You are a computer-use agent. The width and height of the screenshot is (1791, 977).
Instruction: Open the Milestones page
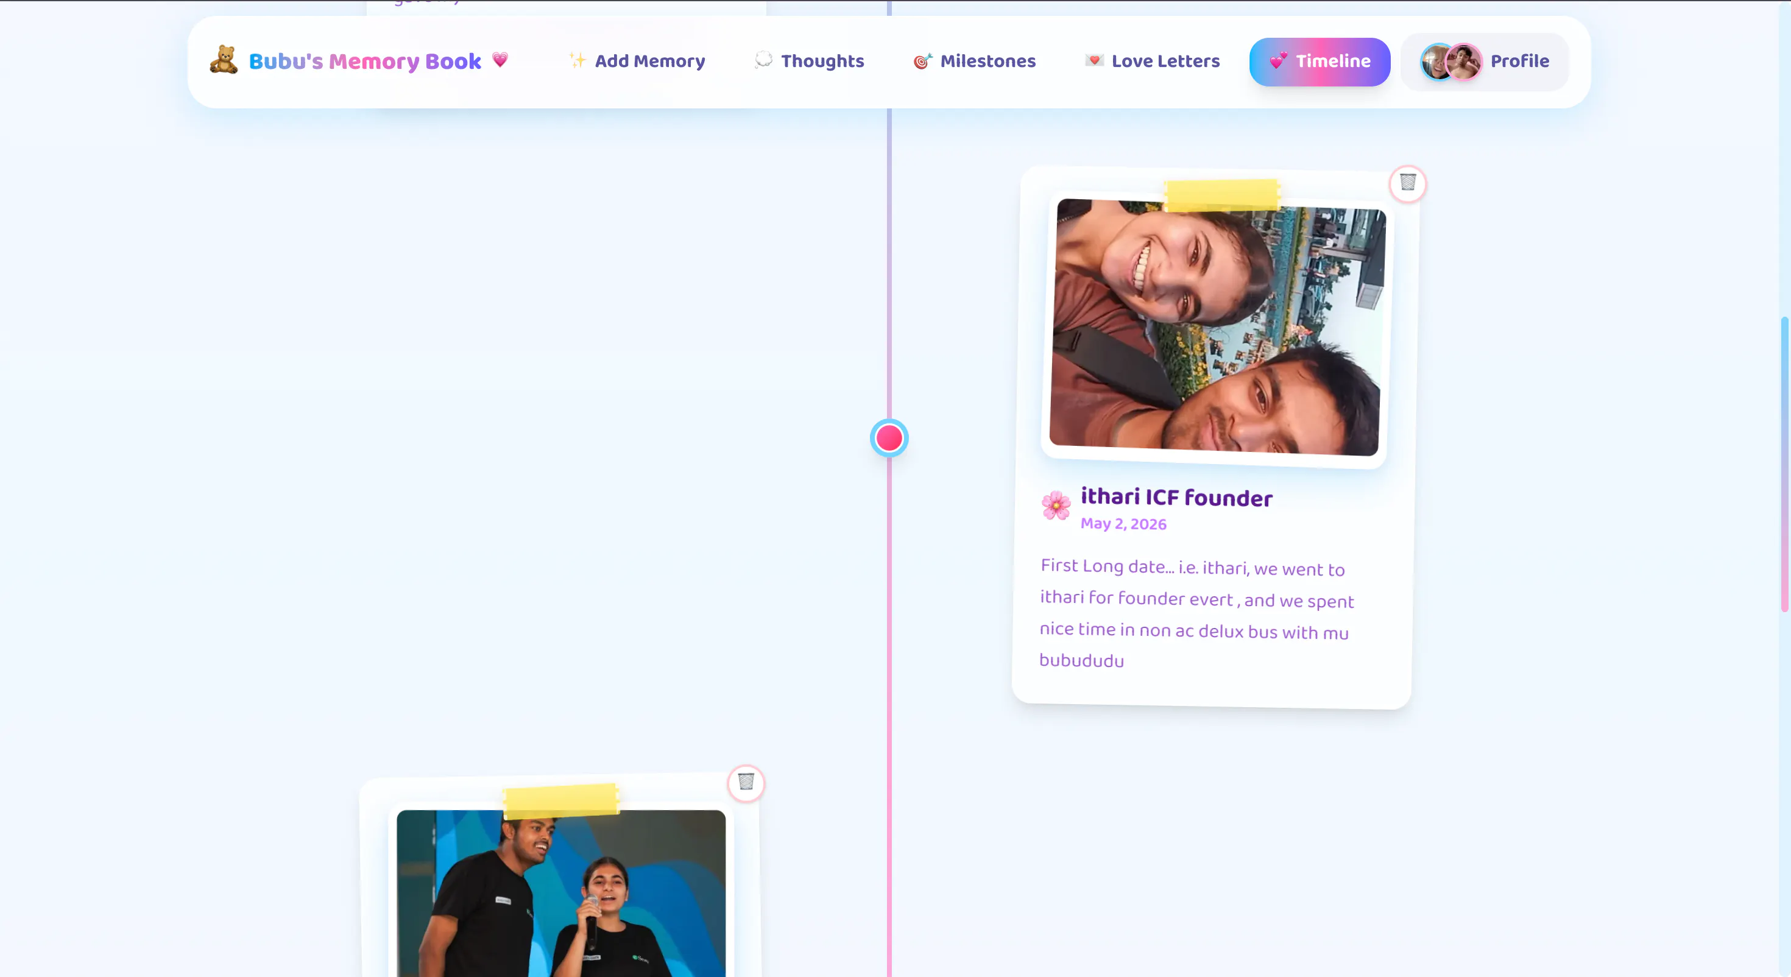click(x=975, y=61)
